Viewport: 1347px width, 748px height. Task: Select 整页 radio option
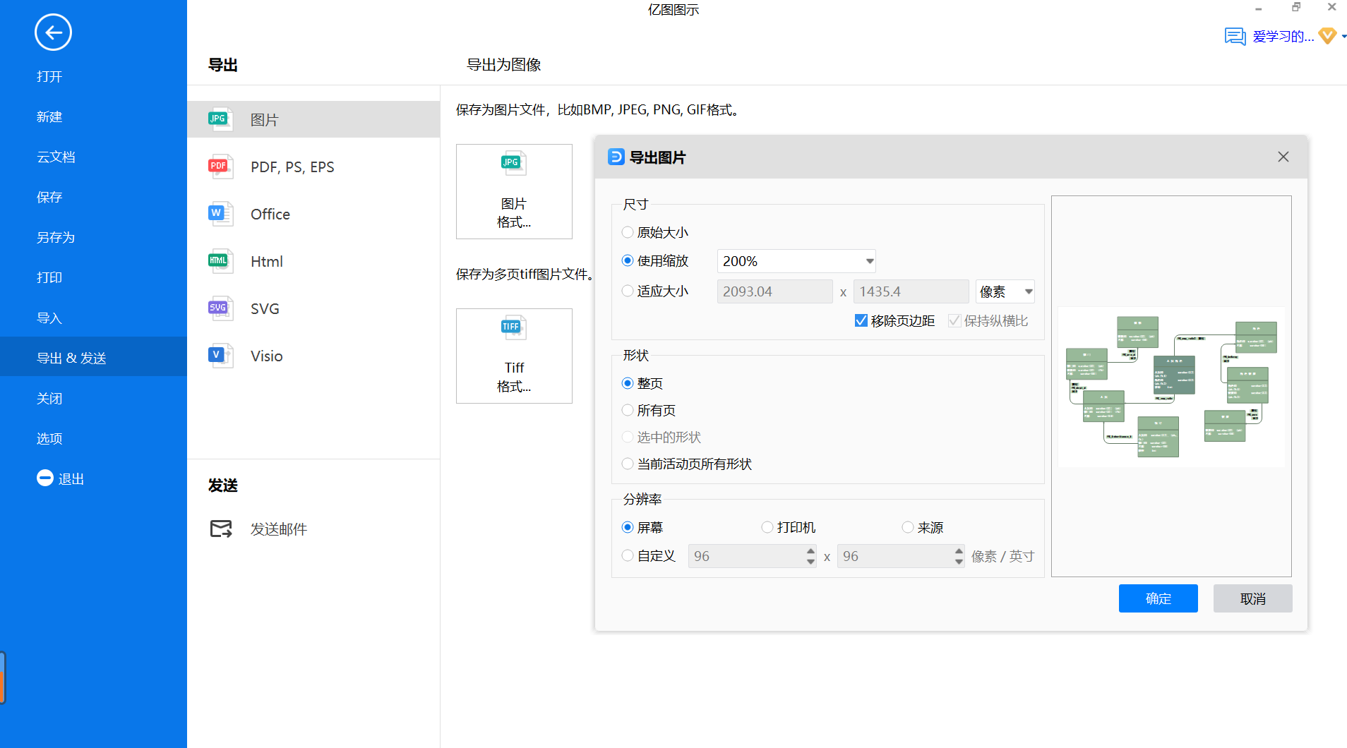tap(627, 383)
